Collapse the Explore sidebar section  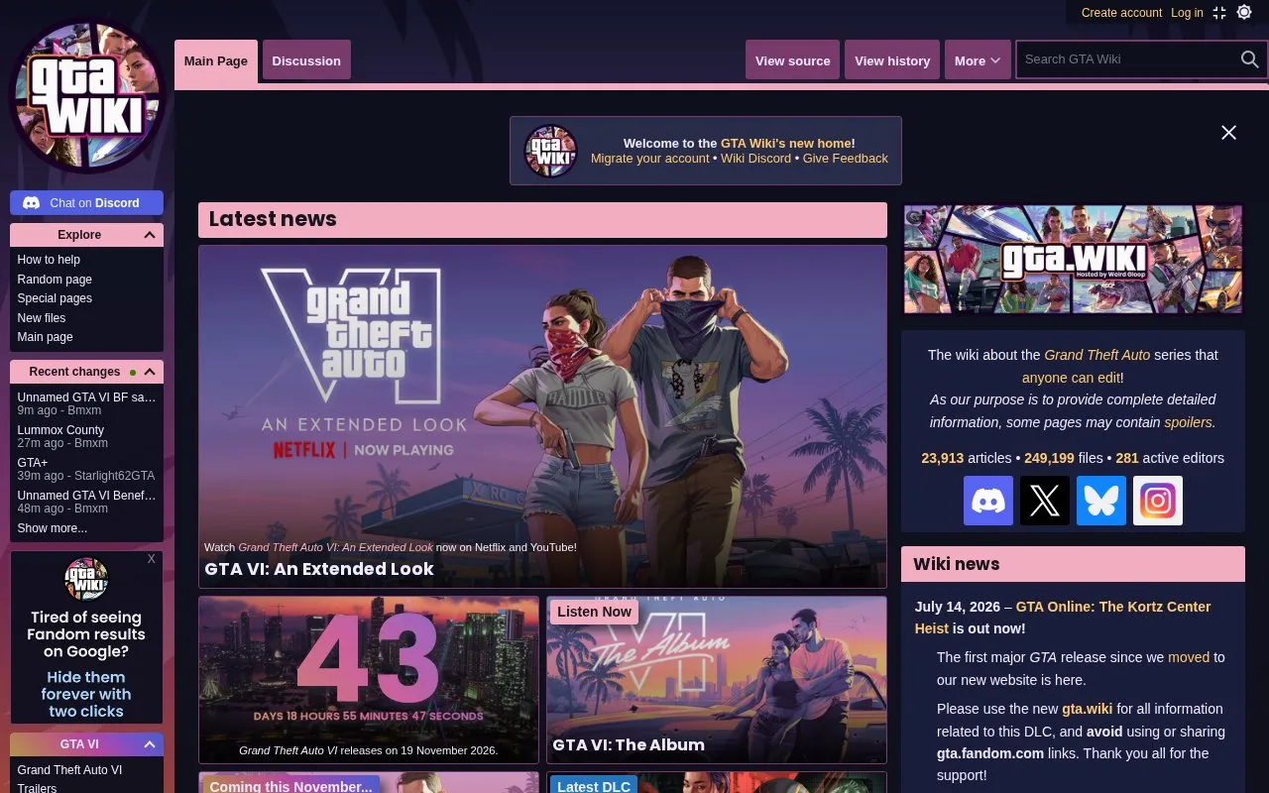(x=150, y=235)
